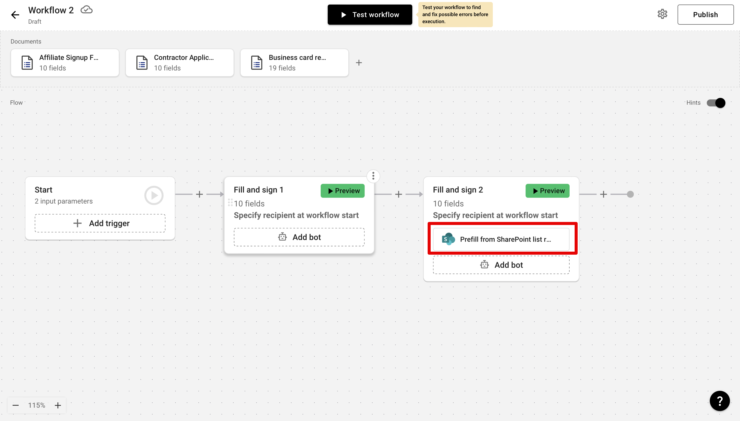Click Workflow 2 title
Screen dimensions: 740x421
pos(51,10)
